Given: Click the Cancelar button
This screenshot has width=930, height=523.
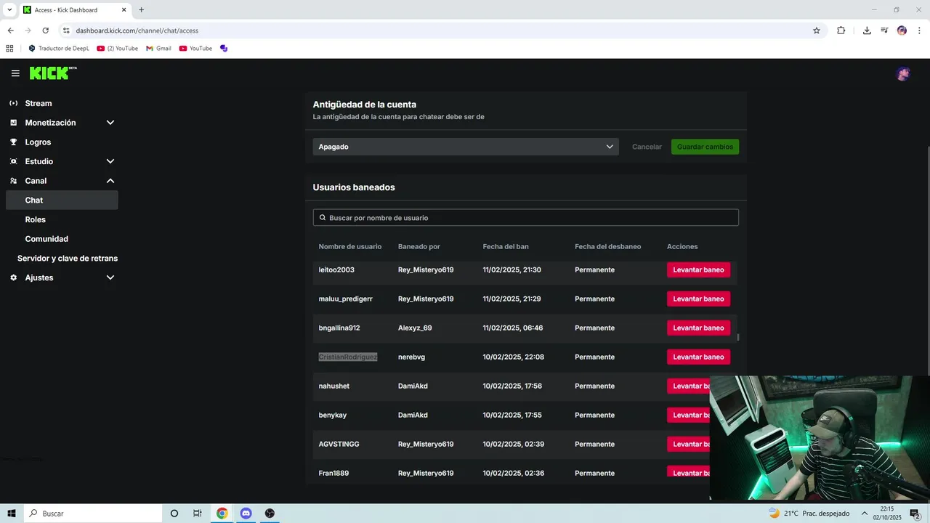Looking at the screenshot, I should (x=647, y=147).
